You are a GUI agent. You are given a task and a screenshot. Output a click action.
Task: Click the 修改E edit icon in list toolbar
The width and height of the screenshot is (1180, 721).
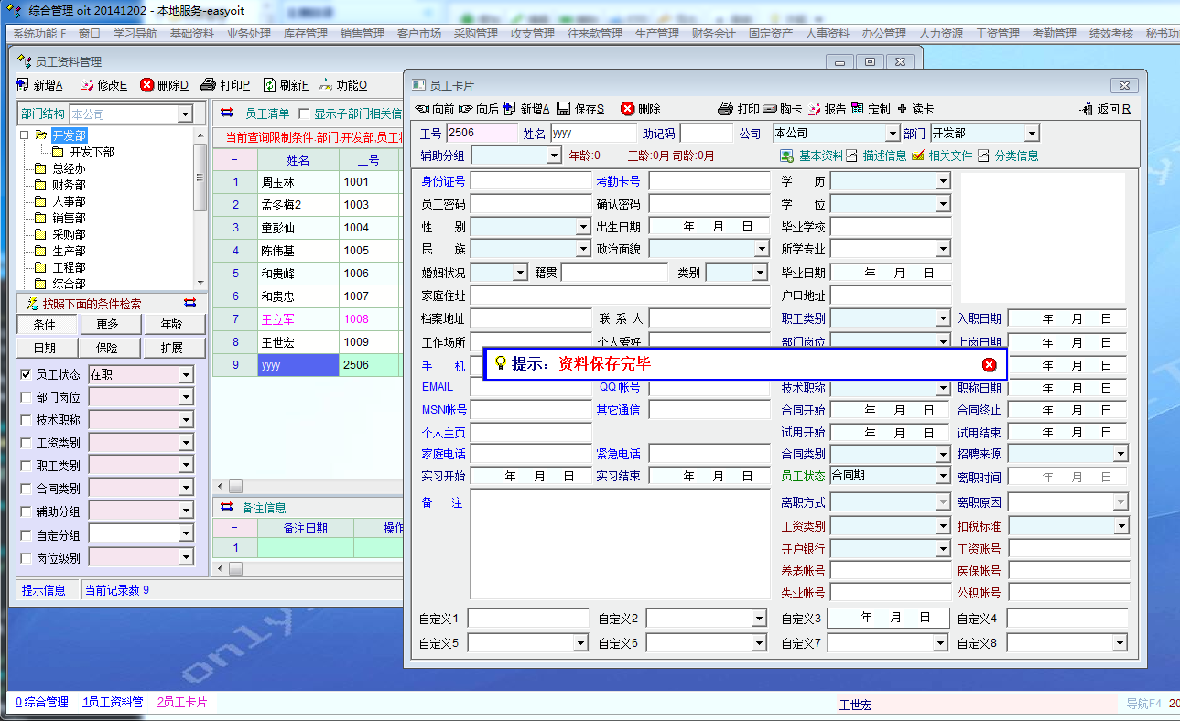[88, 85]
